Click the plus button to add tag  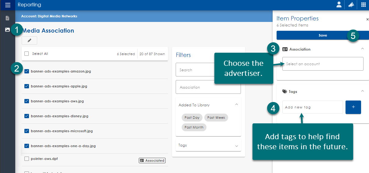353,107
